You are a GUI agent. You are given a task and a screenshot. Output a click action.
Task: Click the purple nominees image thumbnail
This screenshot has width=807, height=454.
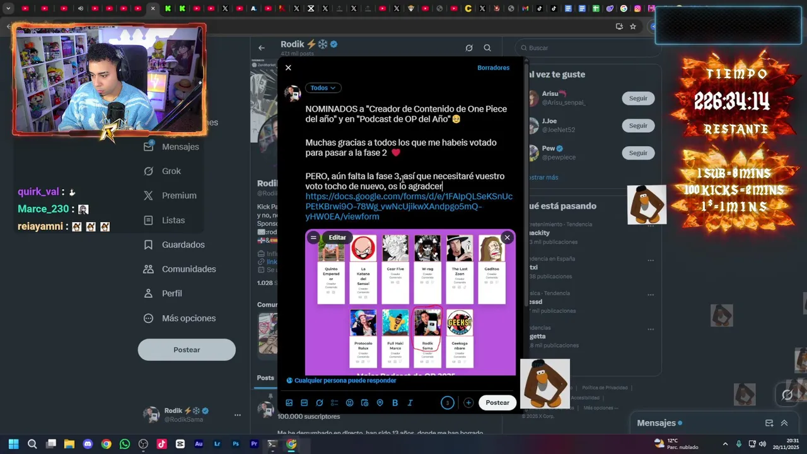pos(410,303)
